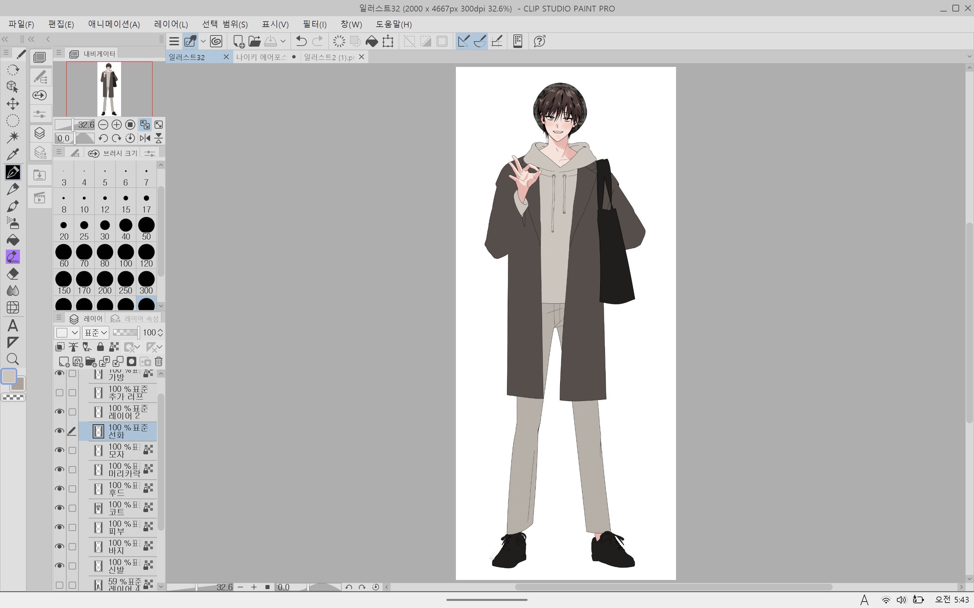Select the 머리카락 layer
Image resolution: width=974 pixels, height=608 pixels.
click(x=122, y=470)
